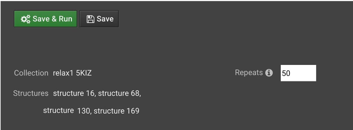Click the 5KIZ identifier text
Image resolution: width=353 pixels, height=130 pixels.
[x=84, y=73]
